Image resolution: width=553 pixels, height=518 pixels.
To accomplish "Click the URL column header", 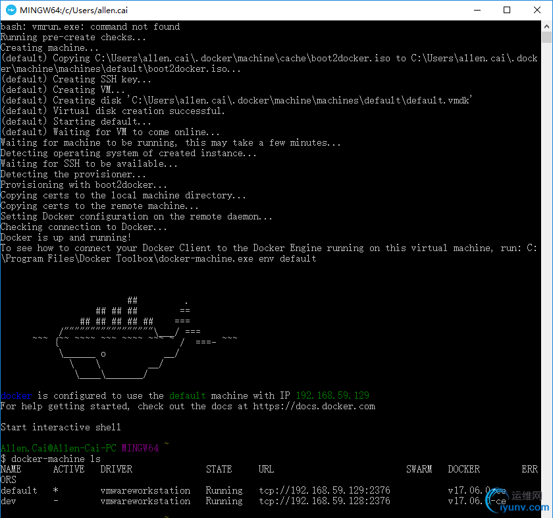I will (266, 470).
